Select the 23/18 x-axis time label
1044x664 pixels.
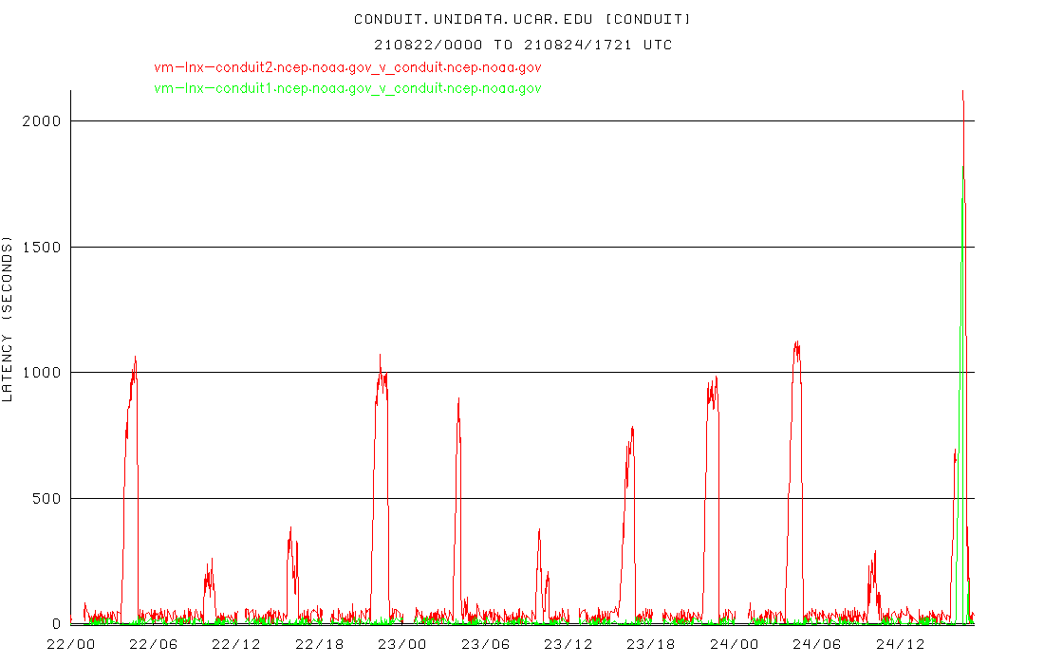coord(652,644)
